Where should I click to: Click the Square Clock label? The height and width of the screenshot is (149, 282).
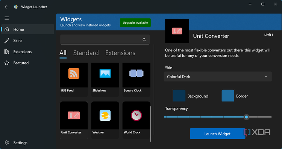click(x=133, y=90)
